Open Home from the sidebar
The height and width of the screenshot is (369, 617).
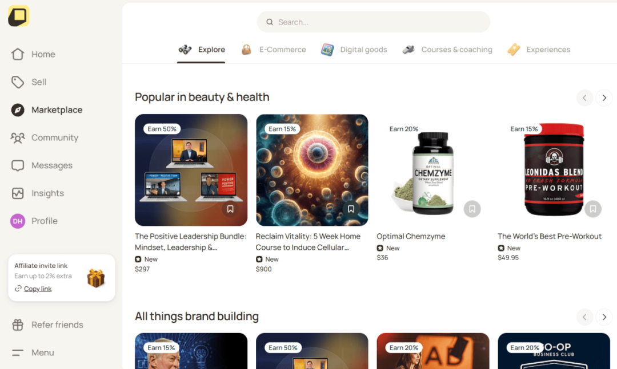[x=33, y=54]
